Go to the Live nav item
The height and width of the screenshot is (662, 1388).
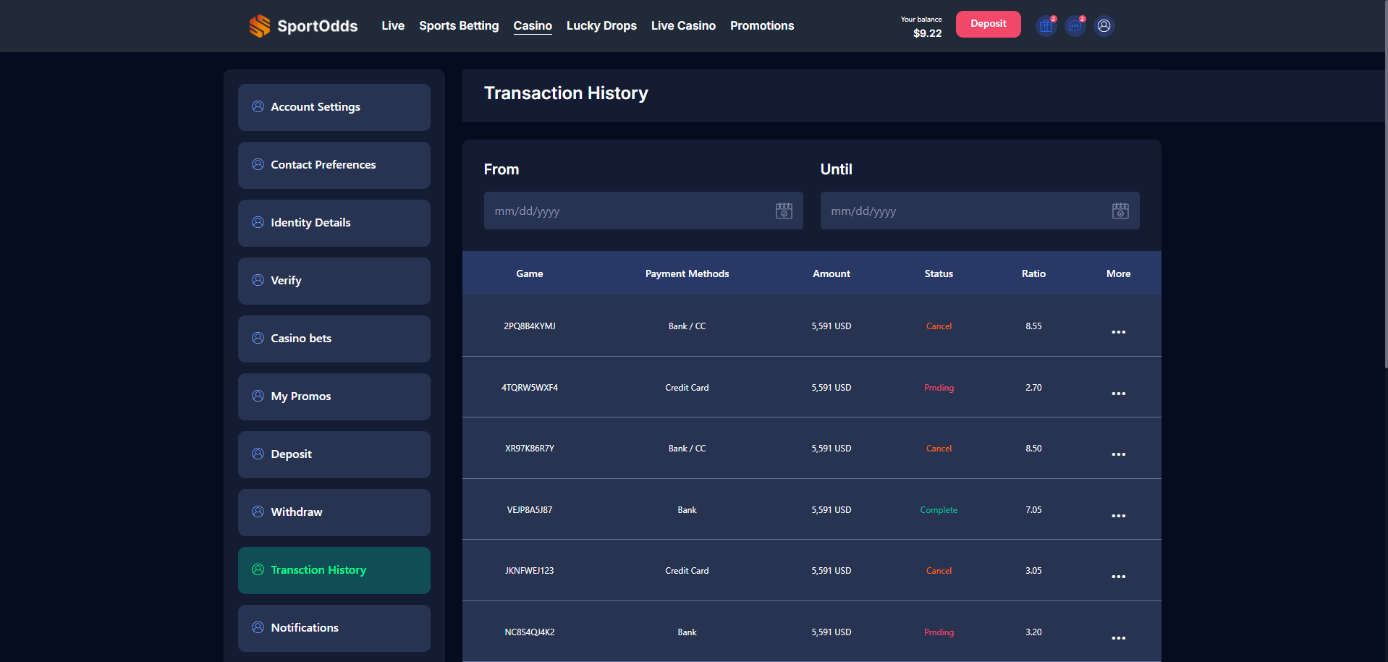point(393,25)
